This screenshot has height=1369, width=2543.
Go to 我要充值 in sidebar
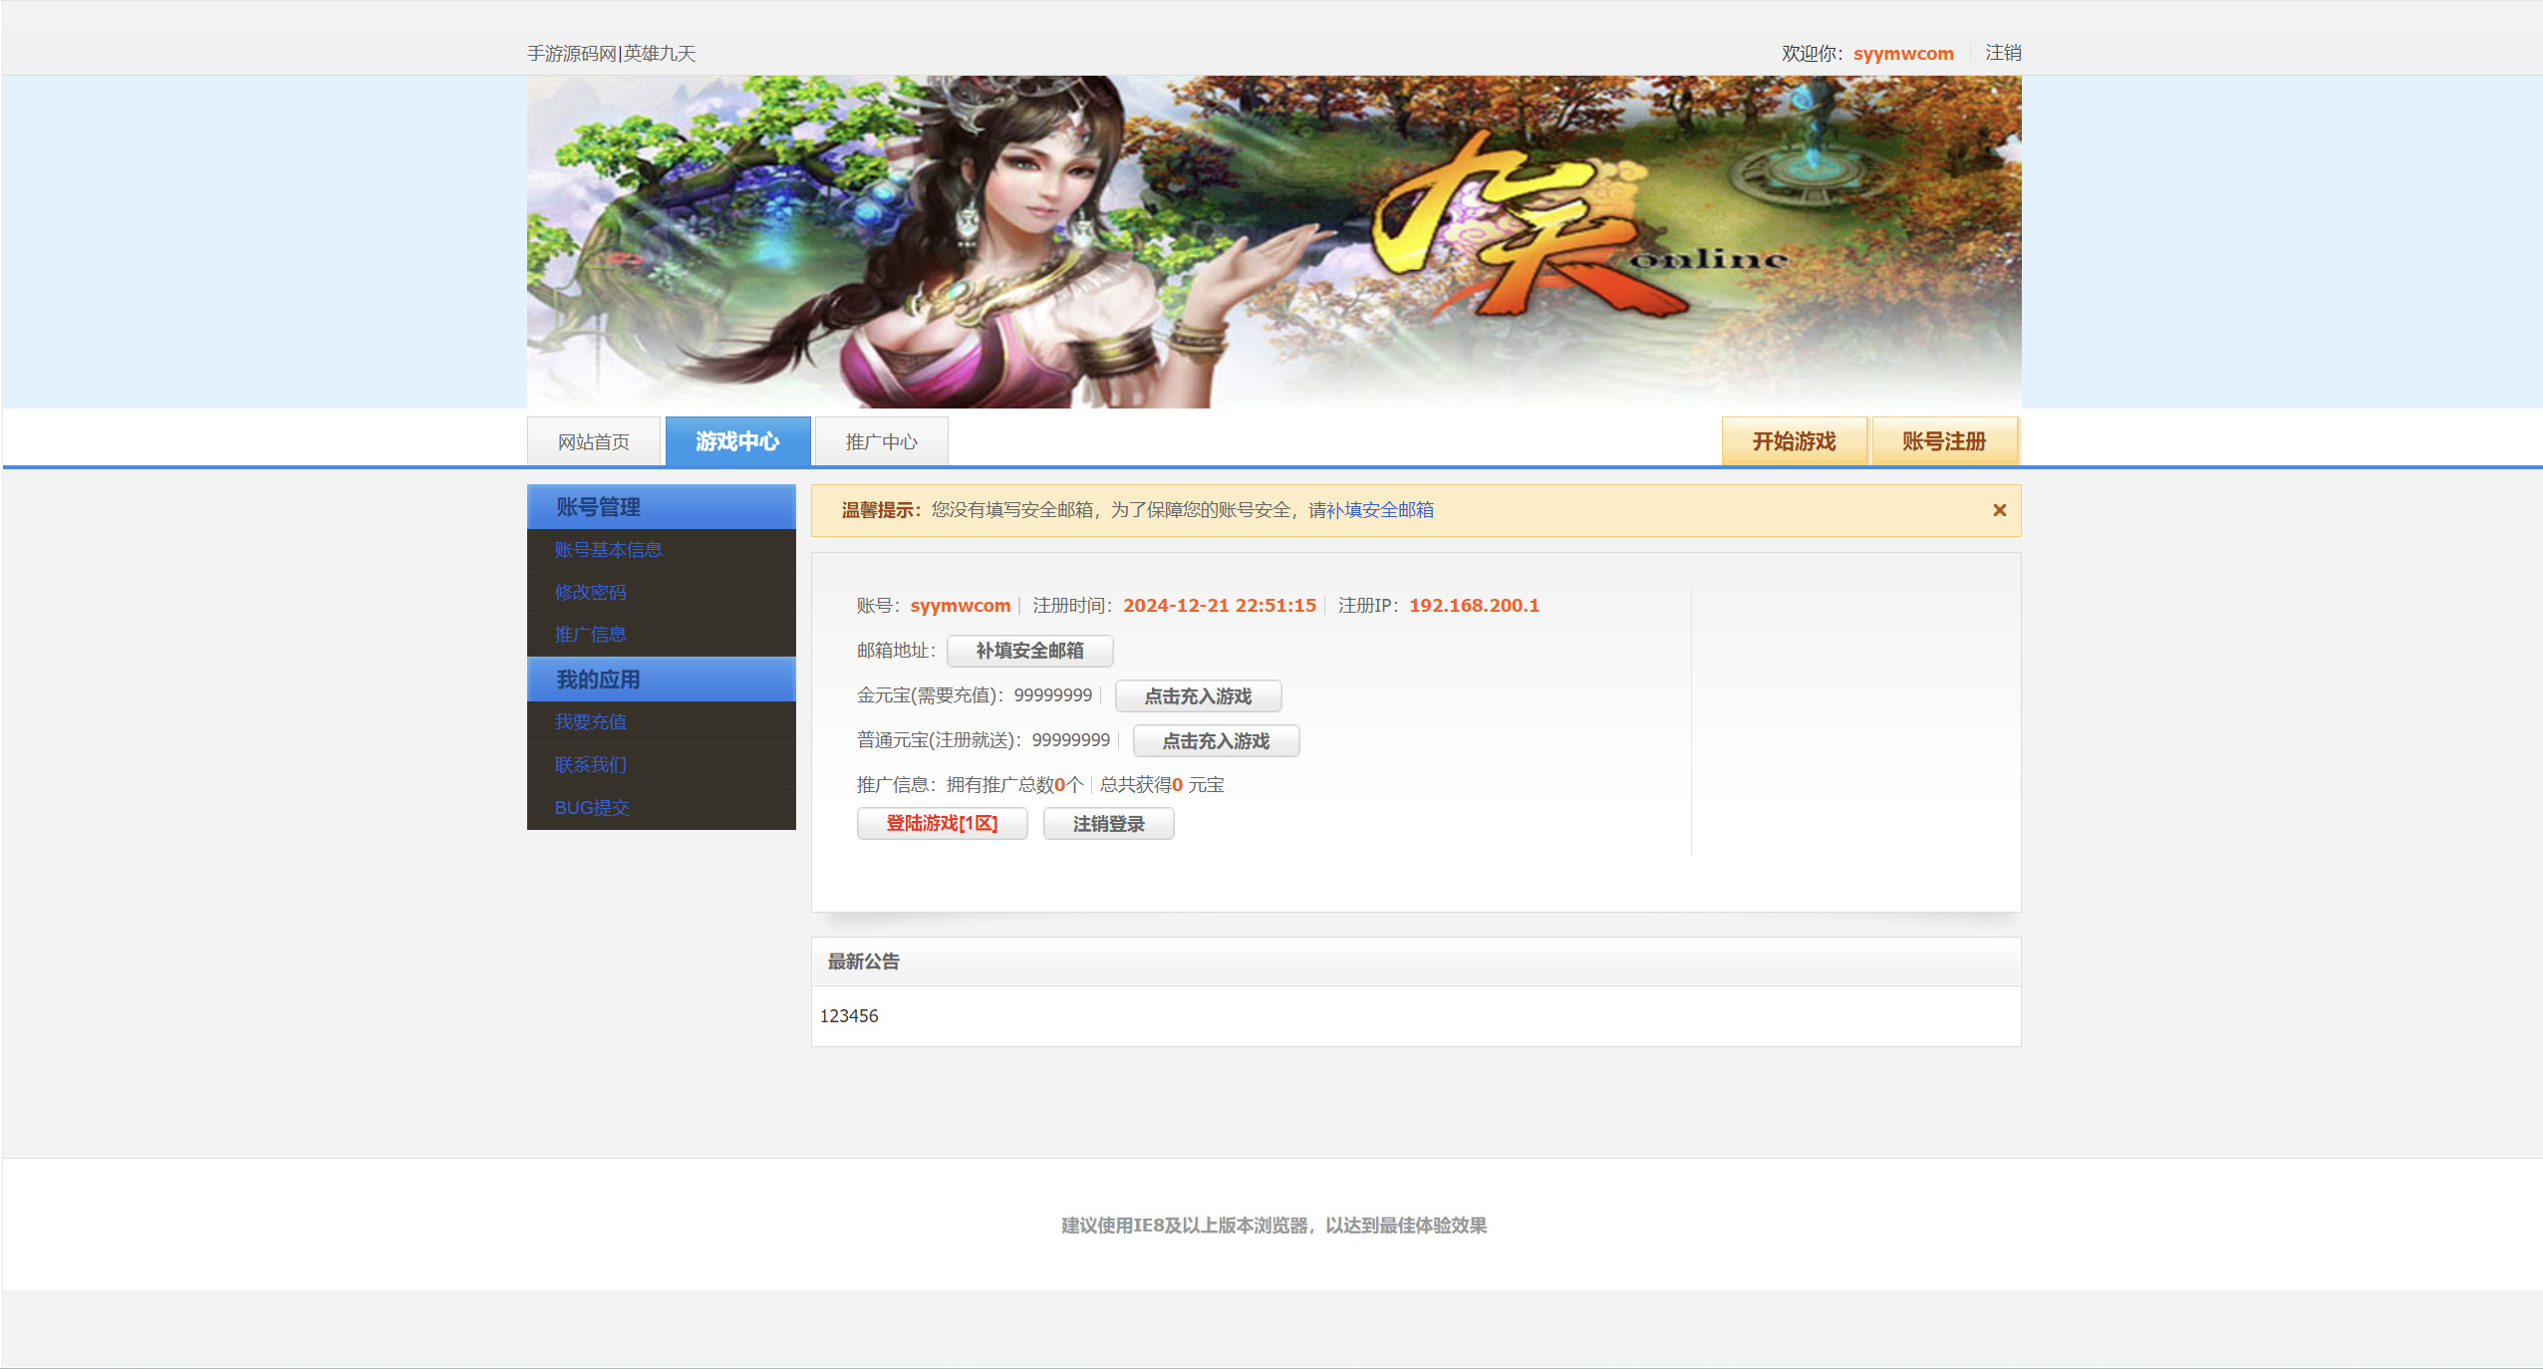590,722
